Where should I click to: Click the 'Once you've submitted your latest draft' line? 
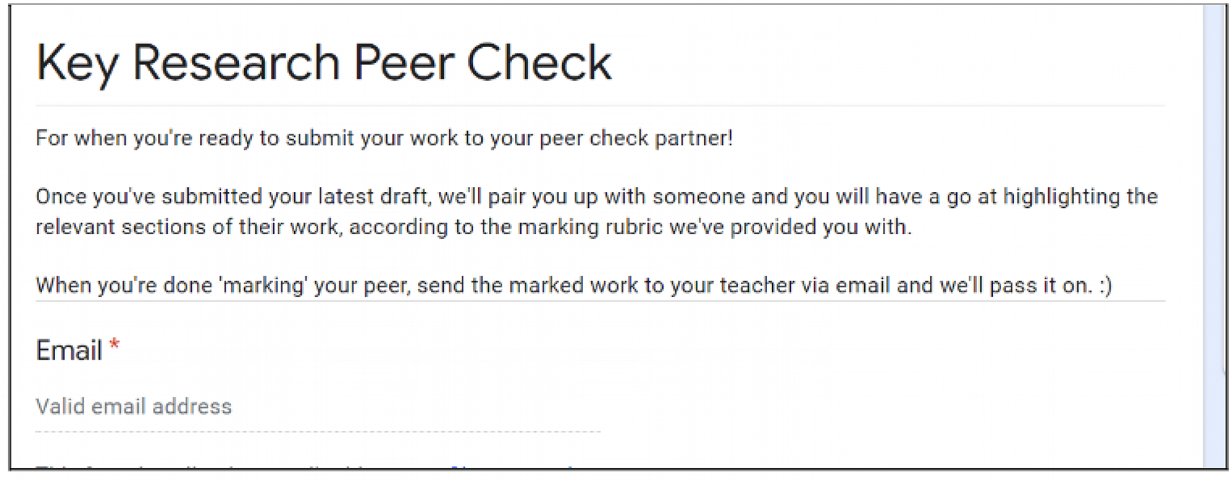click(x=596, y=196)
